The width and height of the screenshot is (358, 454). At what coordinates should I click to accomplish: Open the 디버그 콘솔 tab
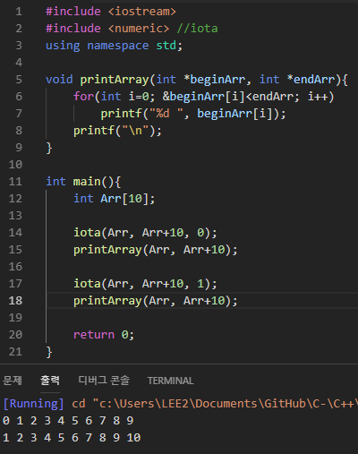pyautogui.click(x=104, y=381)
